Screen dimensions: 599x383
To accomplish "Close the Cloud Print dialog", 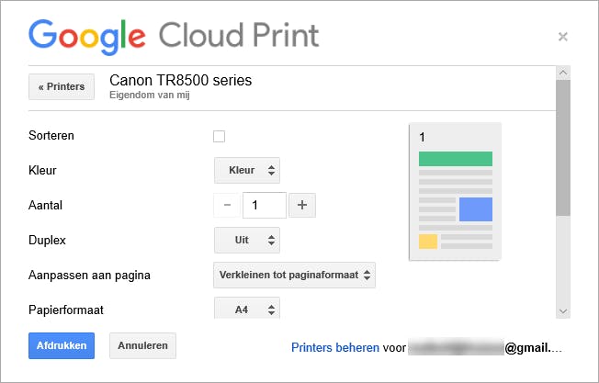I will [x=562, y=37].
